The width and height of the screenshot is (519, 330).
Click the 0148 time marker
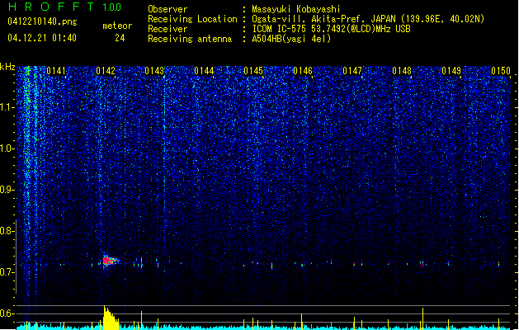point(402,71)
